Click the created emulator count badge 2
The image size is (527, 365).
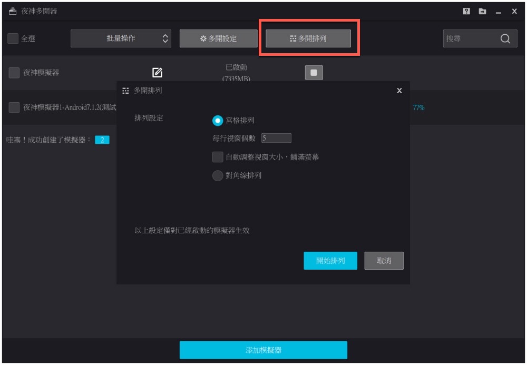[x=102, y=140]
